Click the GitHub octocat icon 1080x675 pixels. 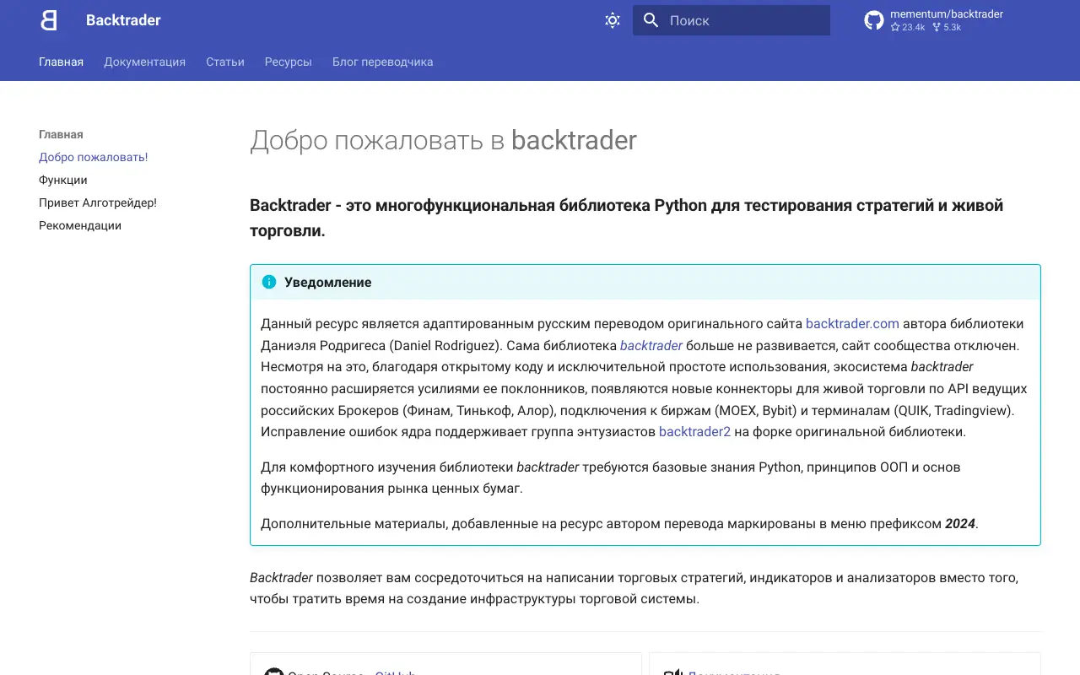pyautogui.click(x=874, y=20)
